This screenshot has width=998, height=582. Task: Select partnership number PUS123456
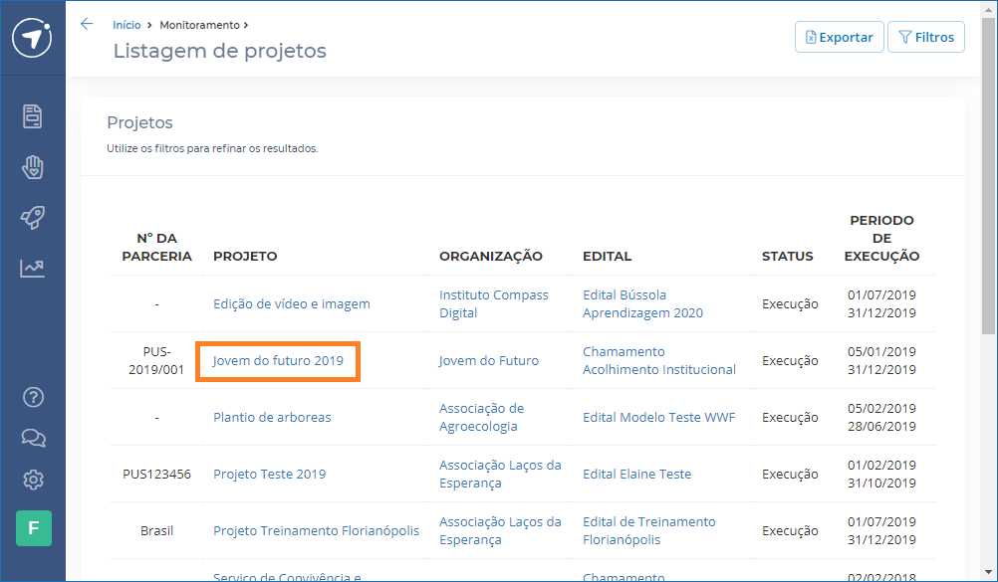coord(156,474)
